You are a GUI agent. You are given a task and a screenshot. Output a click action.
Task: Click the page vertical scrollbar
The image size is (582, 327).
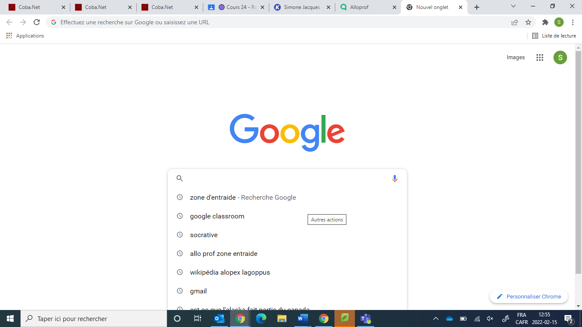[x=578, y=162]
